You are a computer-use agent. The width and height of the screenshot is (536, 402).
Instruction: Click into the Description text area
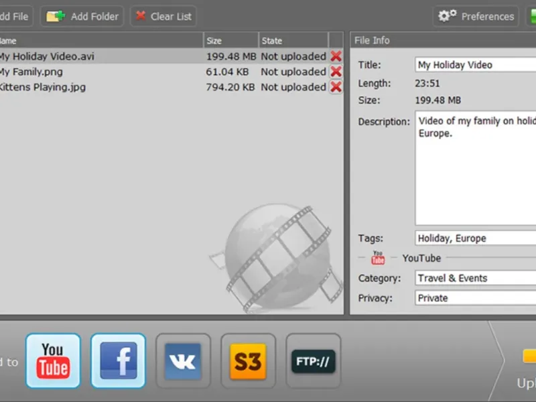tap(476, 168)
